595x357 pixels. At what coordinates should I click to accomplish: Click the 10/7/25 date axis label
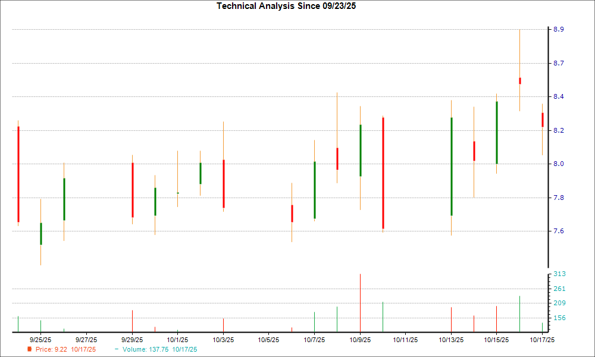(x=314, y=340)
